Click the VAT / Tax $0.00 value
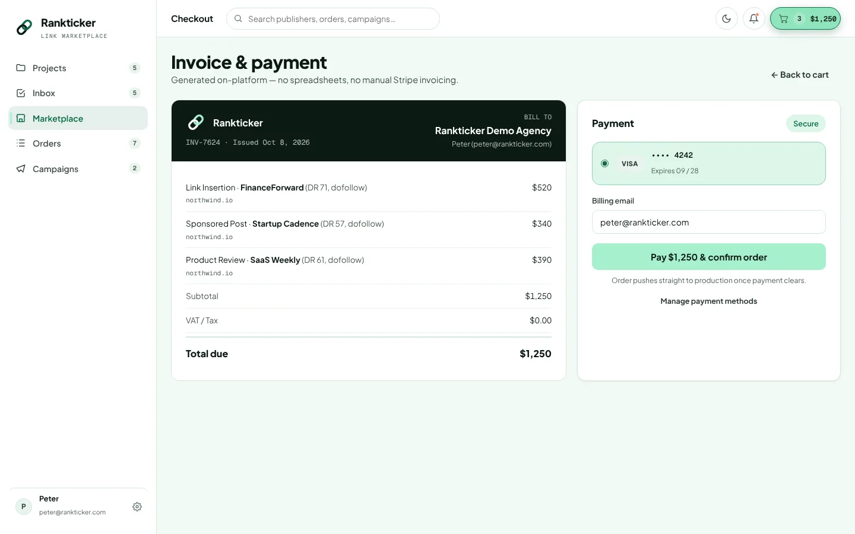The height and width of the screenshot is (534, 855). (x=540, y=320)
